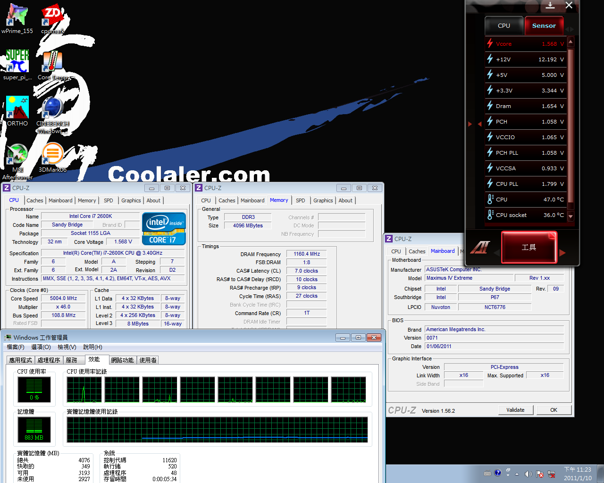Open the wPrime_155 desktop shortcut
The image size is (604, 483).
(17, 19)
